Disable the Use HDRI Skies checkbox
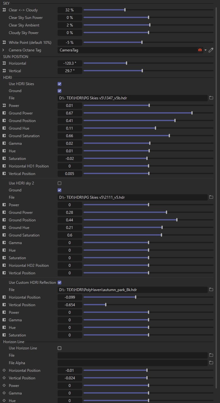The width and height of the screenshot is (220, 403). tap(59, 84)
